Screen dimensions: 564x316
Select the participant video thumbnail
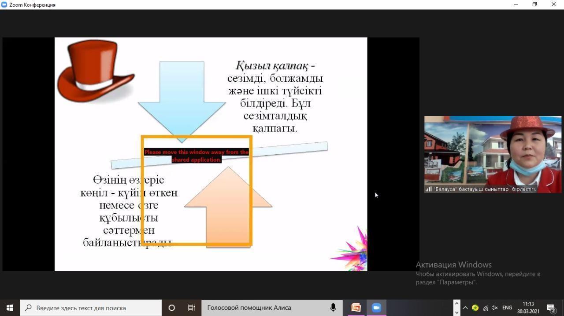click(493, 154)
